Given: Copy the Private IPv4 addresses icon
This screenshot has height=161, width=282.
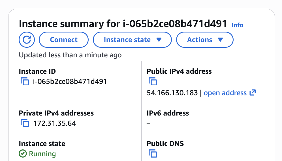Looking at the screenshot, I should pos(25,123).
